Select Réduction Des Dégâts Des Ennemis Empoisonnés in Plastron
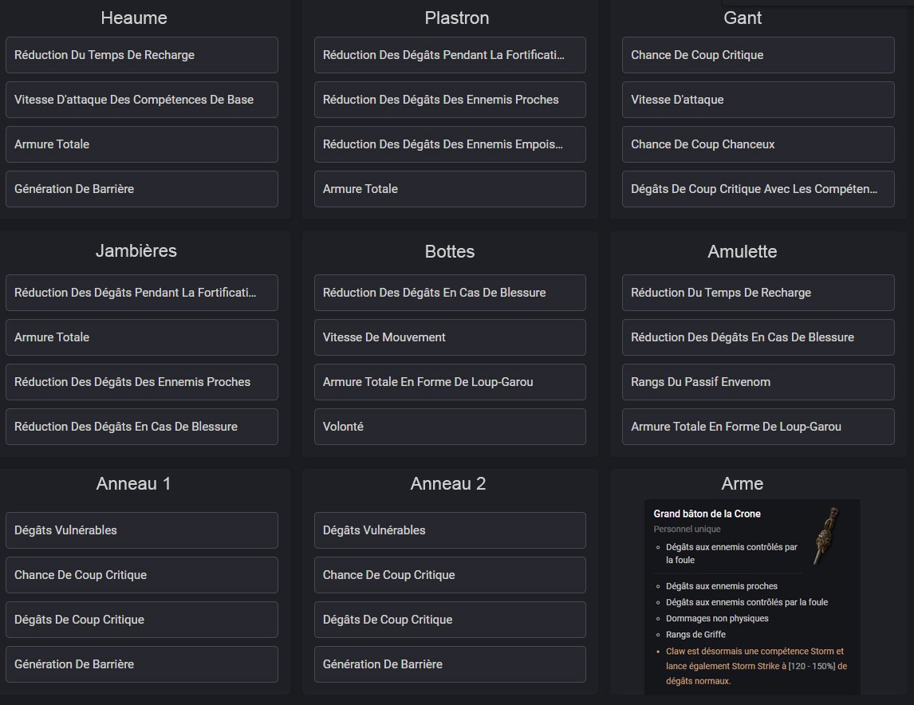The height and width of the screenshot is (705, 914). [x=450, y=144]
